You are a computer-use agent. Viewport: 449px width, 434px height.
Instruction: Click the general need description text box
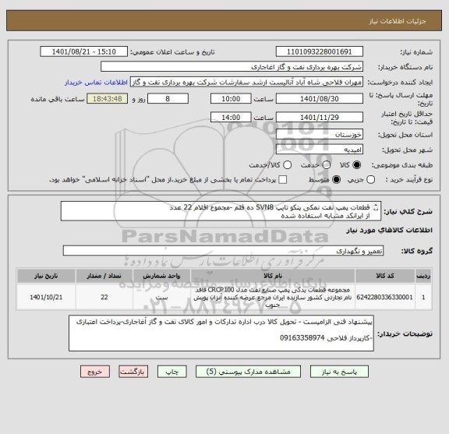pyautogui.click(x=221, y=211)
